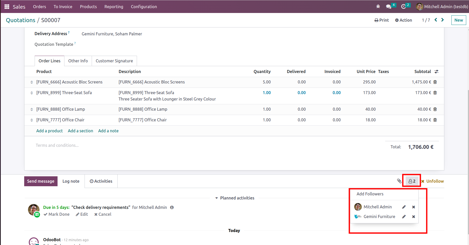Click trash icon for Office Chair line
469x245 pixels.
click(435, 120)
